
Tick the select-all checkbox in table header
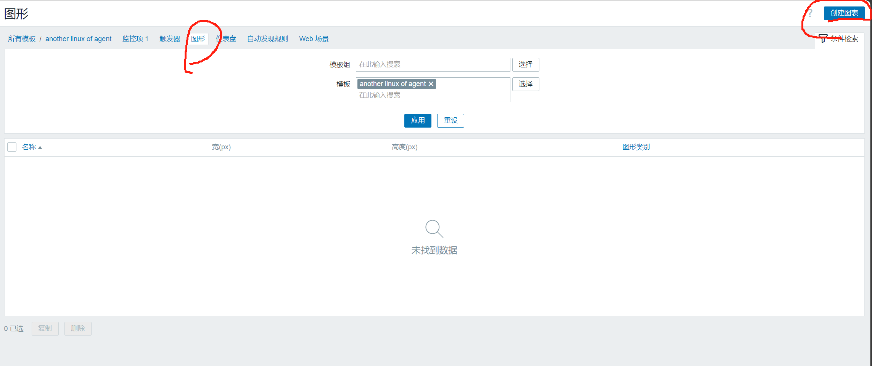pyautogui.click(x=12, y=147)
